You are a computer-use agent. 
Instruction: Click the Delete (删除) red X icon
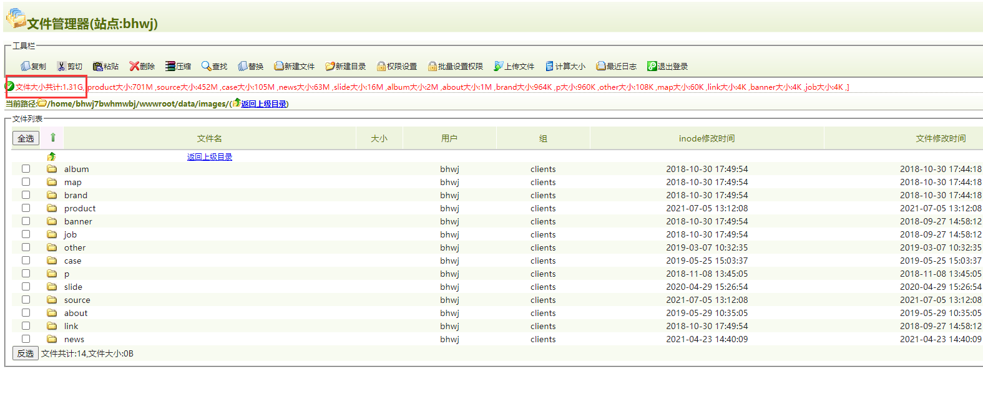134,66
